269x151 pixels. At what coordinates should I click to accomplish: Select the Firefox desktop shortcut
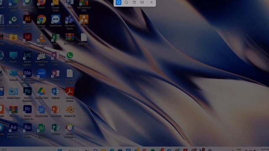pos(42,4)
